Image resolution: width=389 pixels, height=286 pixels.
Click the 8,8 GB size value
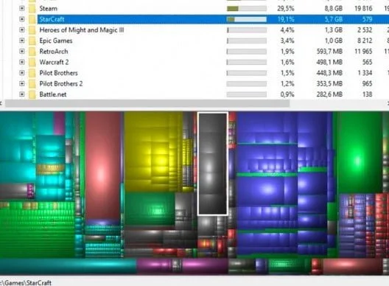point(334,8)
